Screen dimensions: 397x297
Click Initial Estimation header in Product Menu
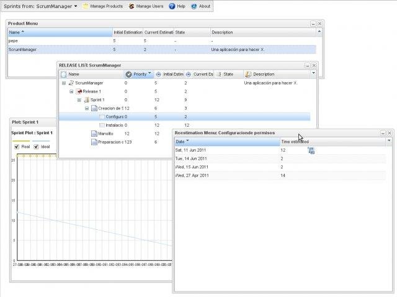[128, 32]
